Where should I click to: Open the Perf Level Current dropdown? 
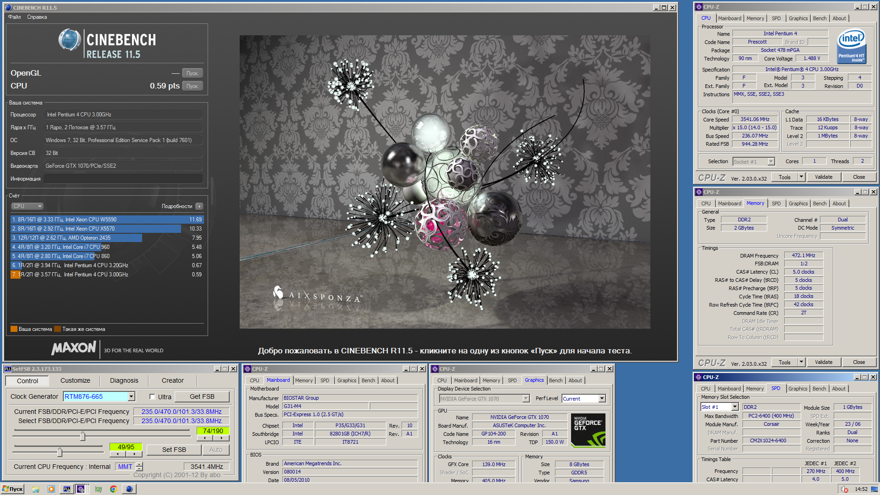[602, 399]
